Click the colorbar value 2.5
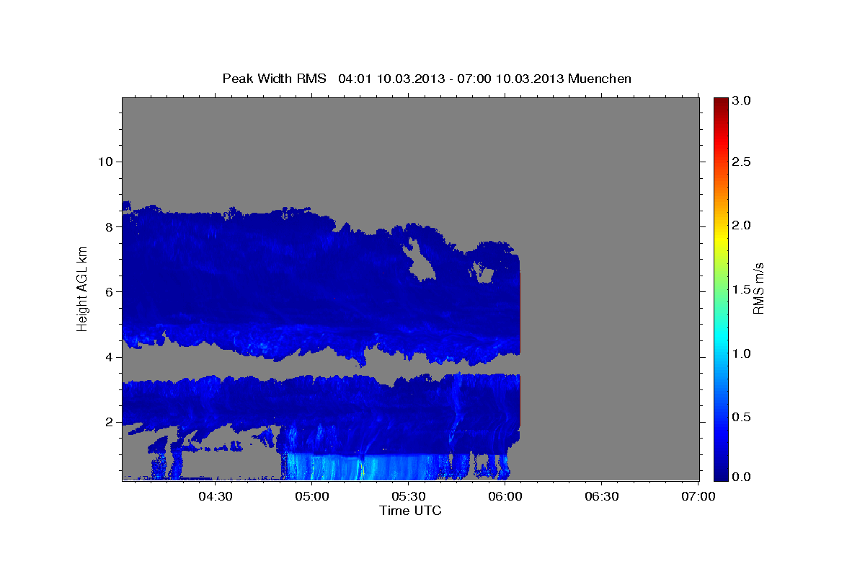This screenshot has width=865, height=577. pos(741,162)
